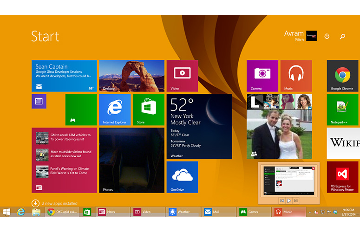
Task: Open the People tile with wedding photo
Action: 280,127
